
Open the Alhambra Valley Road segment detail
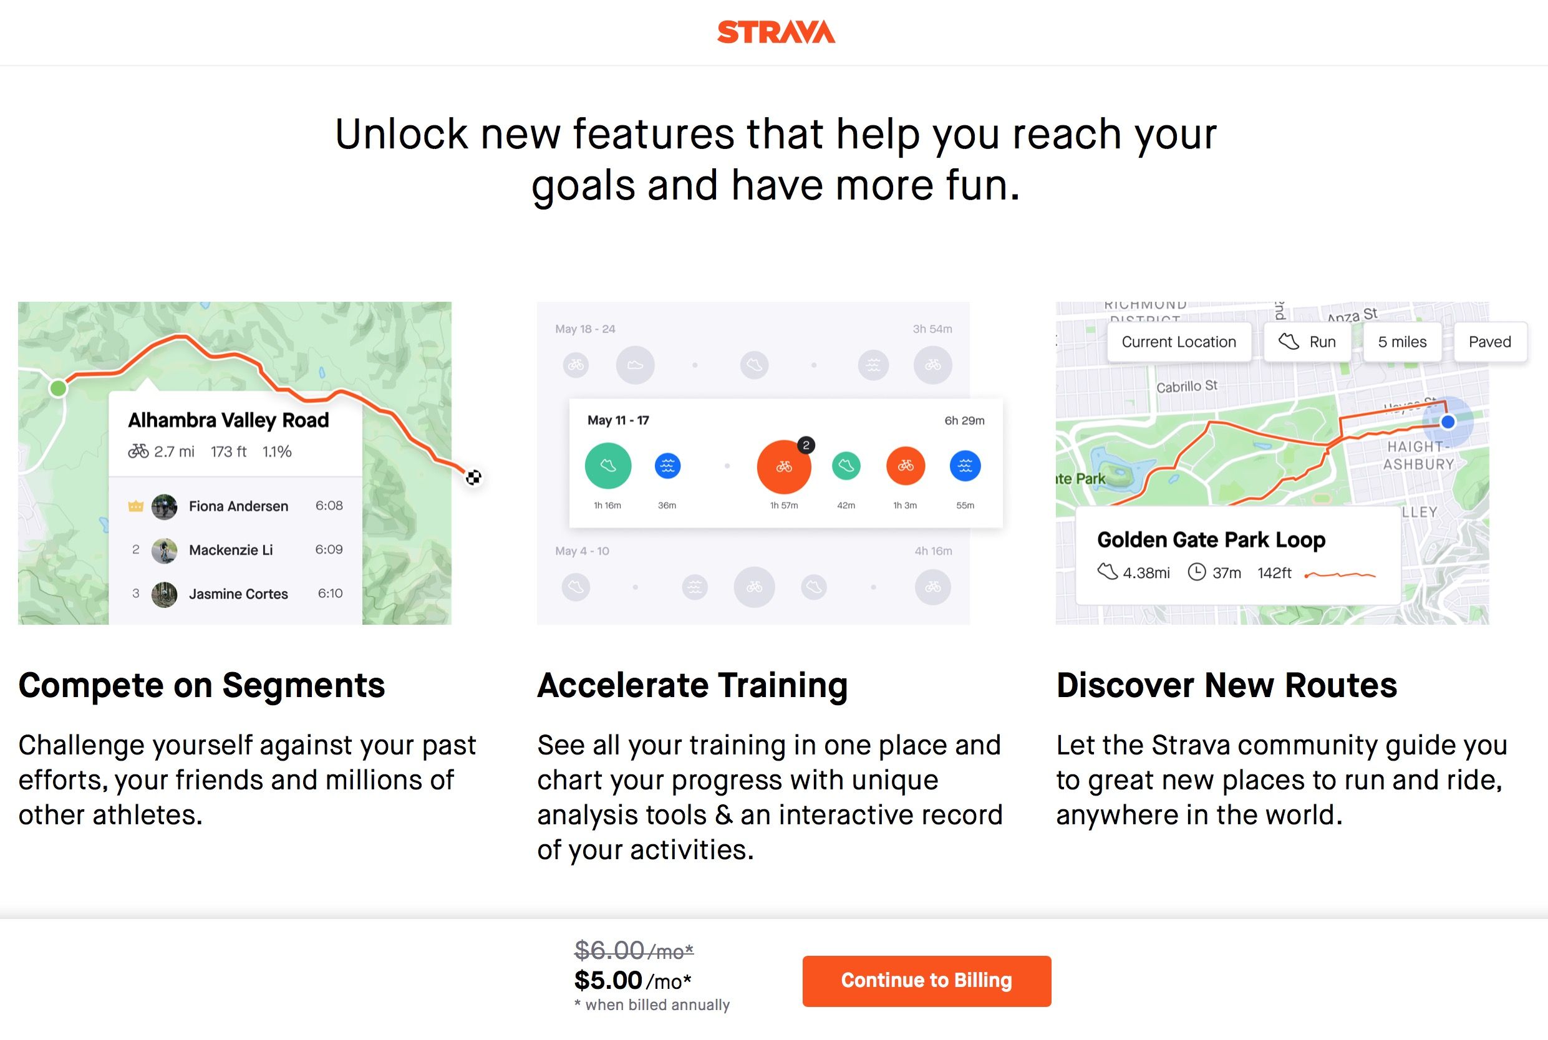pos(228,419)
